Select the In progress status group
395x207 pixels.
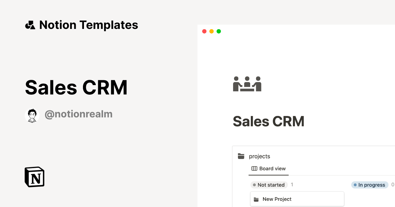tap(369, 185)
